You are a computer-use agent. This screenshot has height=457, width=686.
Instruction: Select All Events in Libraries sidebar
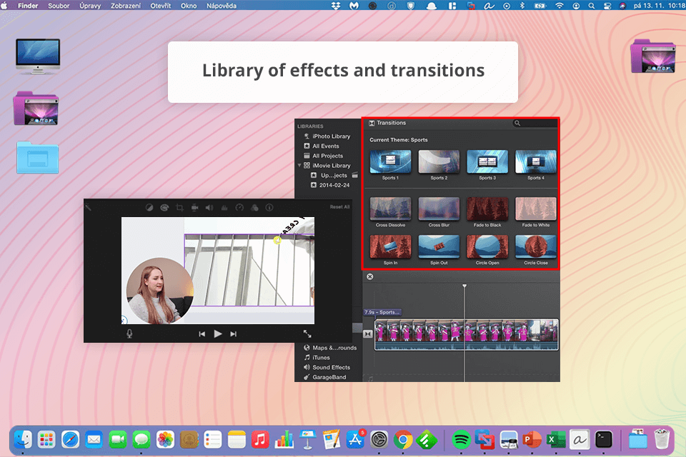325,146
